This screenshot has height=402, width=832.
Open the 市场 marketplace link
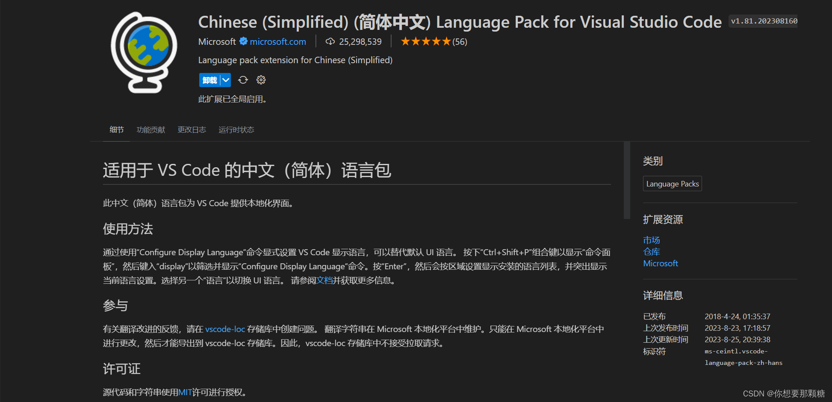[652, 240]
